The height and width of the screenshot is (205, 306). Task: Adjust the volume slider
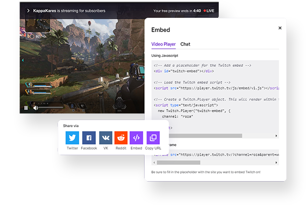[51, 108]
